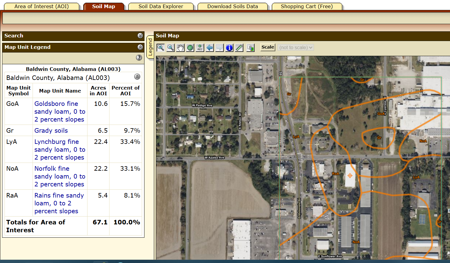The height and width of the screenshot is (263, 450).
Task: Click the full extent globe icon
Action: [x=190, y=48]
